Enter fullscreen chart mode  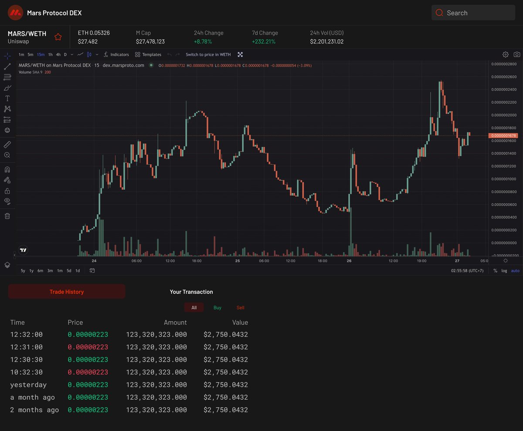[240, 54]
